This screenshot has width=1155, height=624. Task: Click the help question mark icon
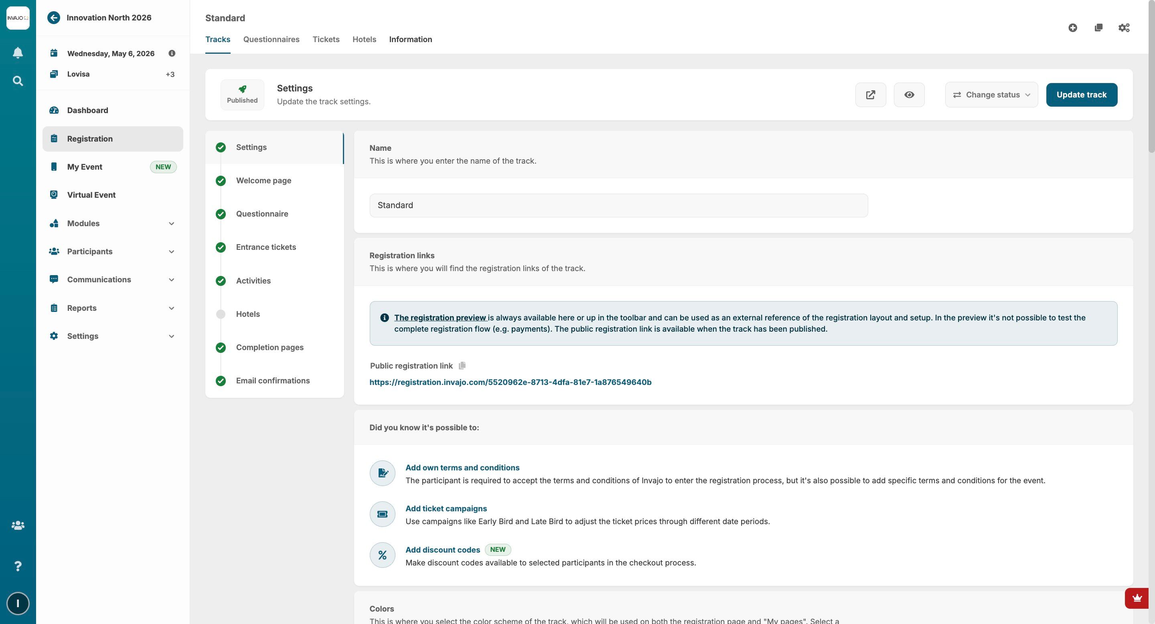click(x=18, y=566)
